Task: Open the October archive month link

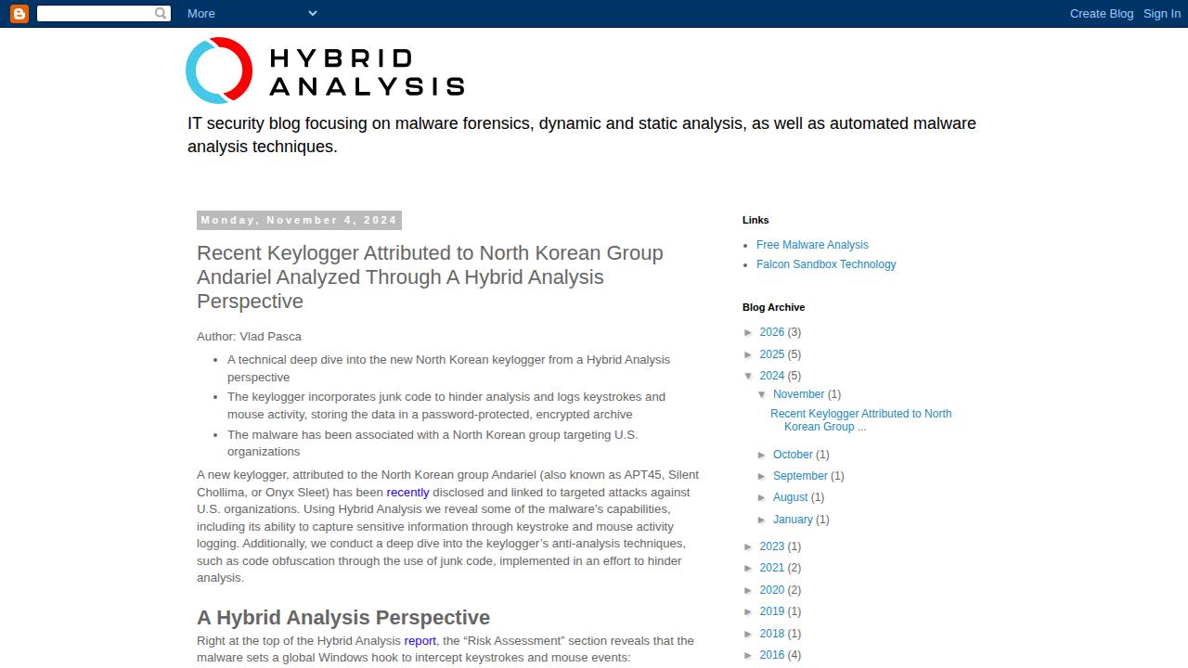Action: click(793, 455)
